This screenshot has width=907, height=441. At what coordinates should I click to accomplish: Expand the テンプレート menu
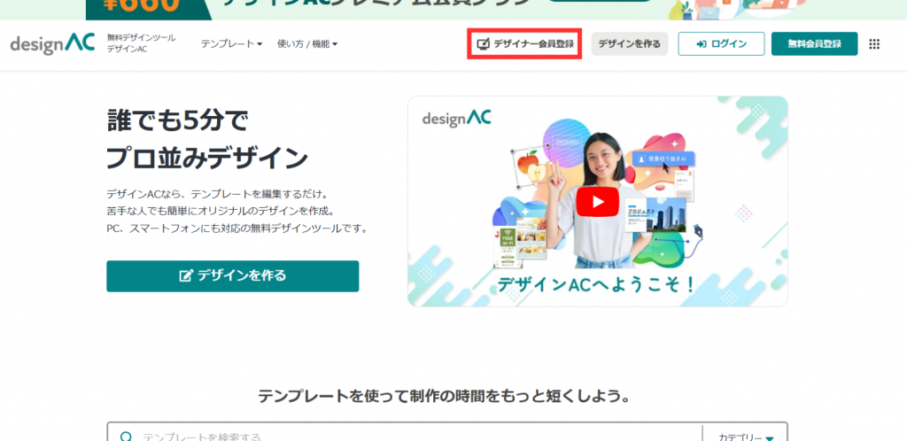pos(231,44)
